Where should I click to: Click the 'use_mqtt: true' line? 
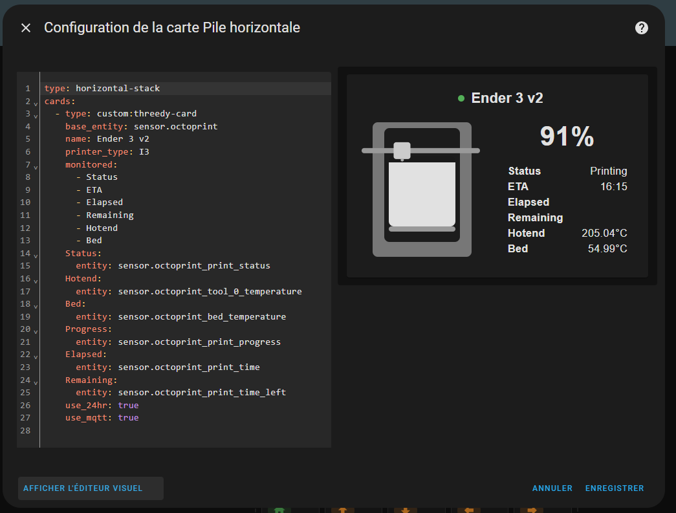tap(102, 418)
